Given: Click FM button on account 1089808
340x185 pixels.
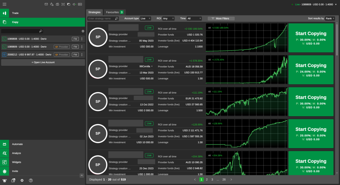Looking at the screenshot, I should click(75, 39).
